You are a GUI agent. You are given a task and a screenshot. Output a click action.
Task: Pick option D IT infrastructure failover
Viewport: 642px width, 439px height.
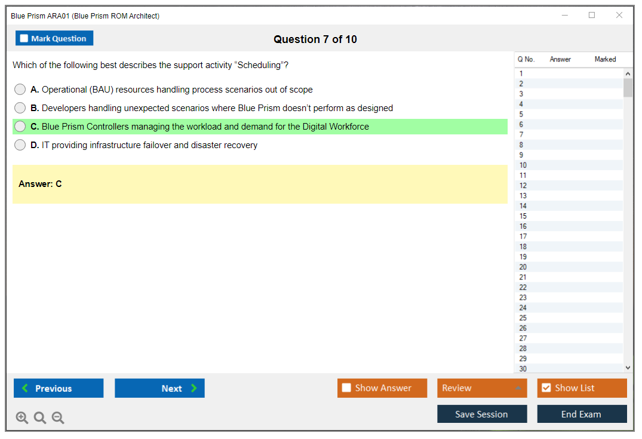coord(20,145)
